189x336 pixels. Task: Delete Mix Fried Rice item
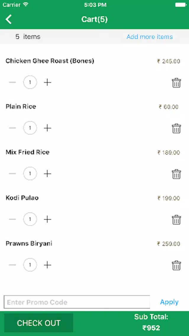pyautogui.click(x=176, y=174)
